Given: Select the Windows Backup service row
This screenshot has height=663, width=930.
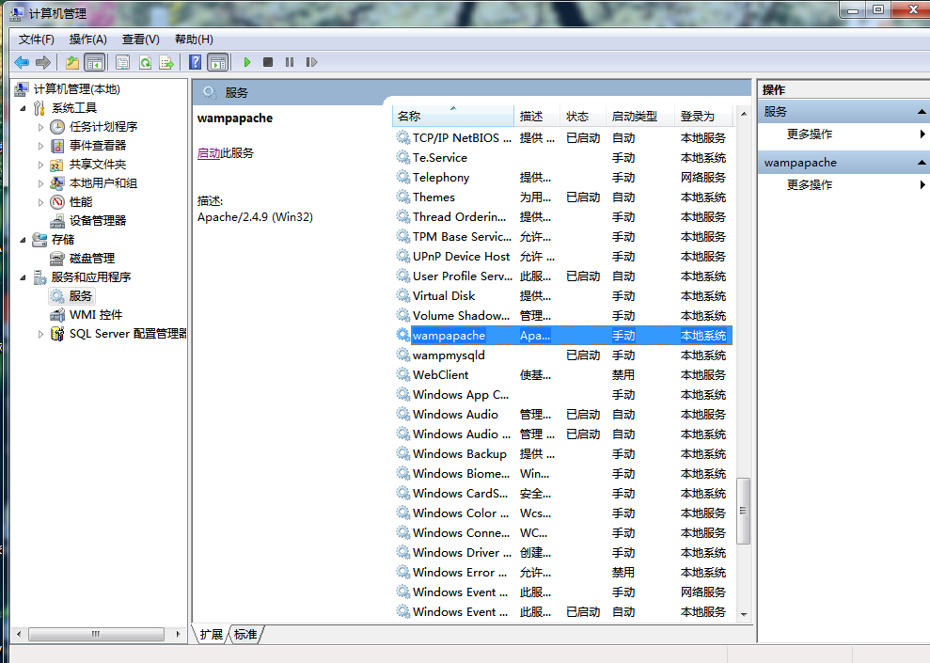Looking at the screenshot, I should (563, 454).
